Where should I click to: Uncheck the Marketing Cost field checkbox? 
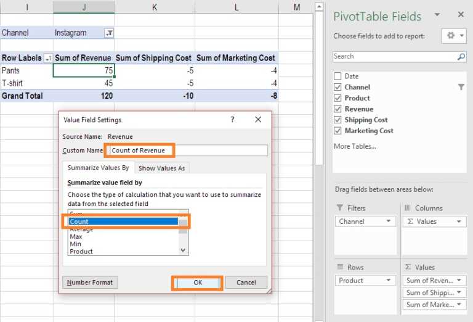click(338, 131)
